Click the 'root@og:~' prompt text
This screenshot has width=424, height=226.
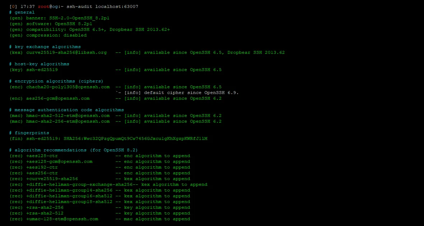[51, 6]
